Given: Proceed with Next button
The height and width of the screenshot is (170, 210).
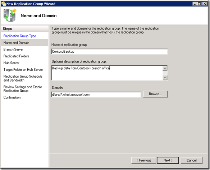Looking at the screenshot, I should click(x=168, y=161).
